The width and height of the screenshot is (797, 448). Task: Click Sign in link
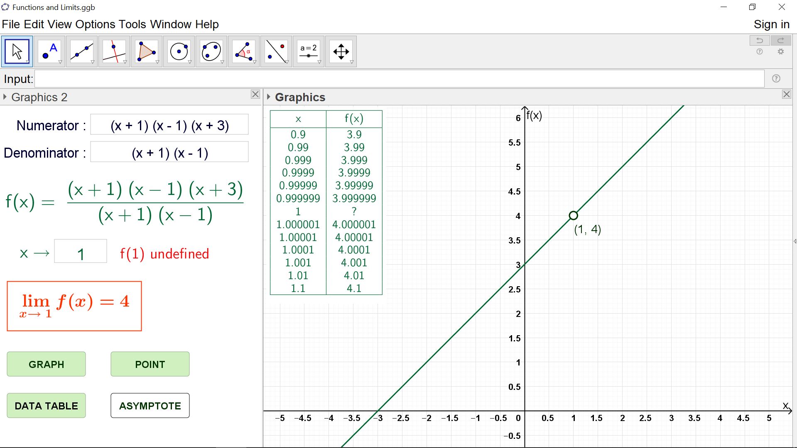[x=771, y=24]
